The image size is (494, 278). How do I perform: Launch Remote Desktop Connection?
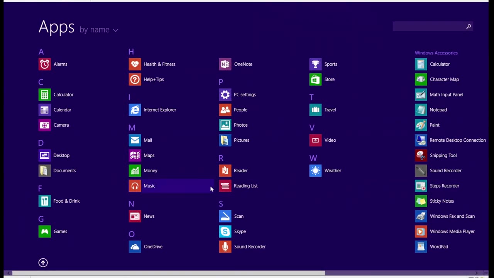point(421,140)
